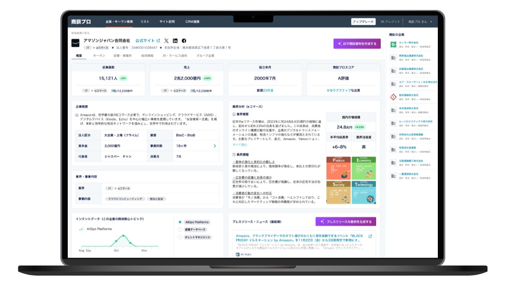The width and height of the screenshot is (506, 283).
Task: Click the A評価 score value
Action: 343,78
